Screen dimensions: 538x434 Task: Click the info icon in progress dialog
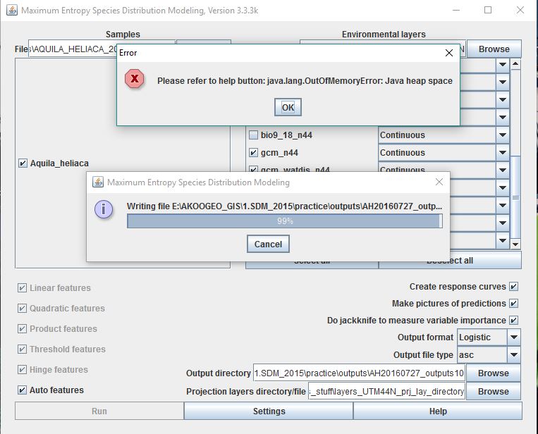(x=104, y=209)
